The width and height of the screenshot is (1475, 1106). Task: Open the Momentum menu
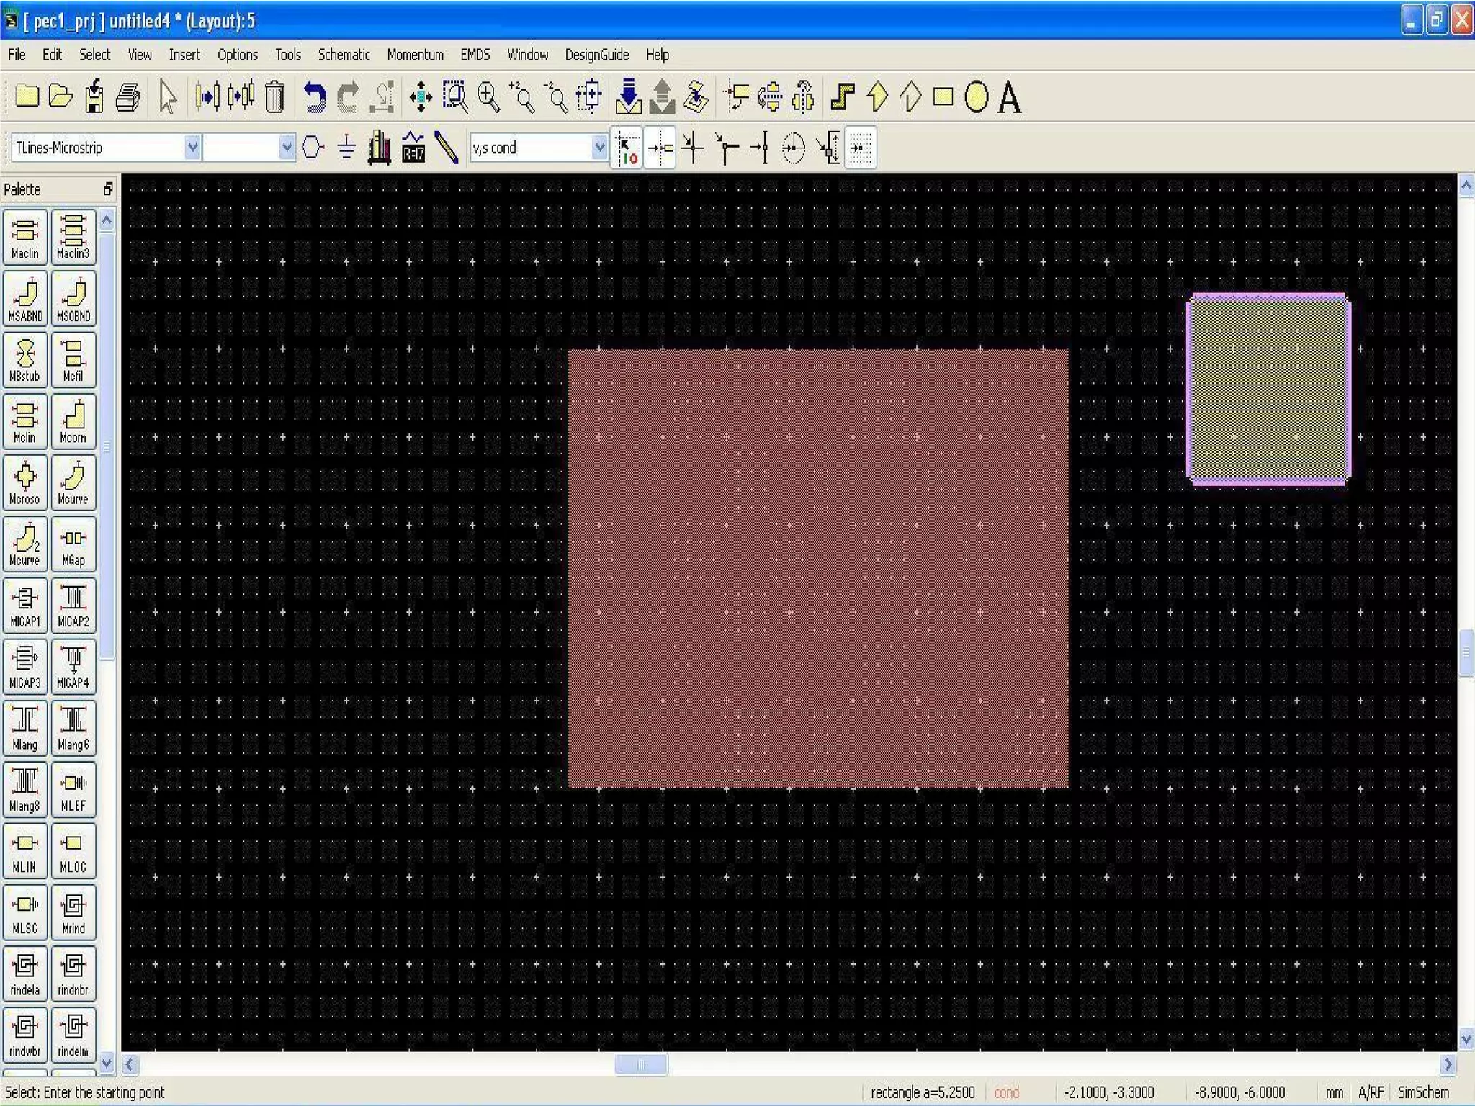click(415, 55)
